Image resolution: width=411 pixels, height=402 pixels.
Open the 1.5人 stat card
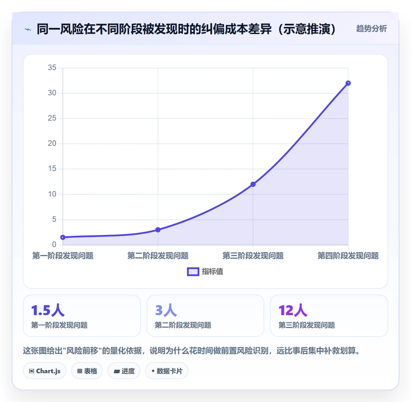[x=82, y=316]
